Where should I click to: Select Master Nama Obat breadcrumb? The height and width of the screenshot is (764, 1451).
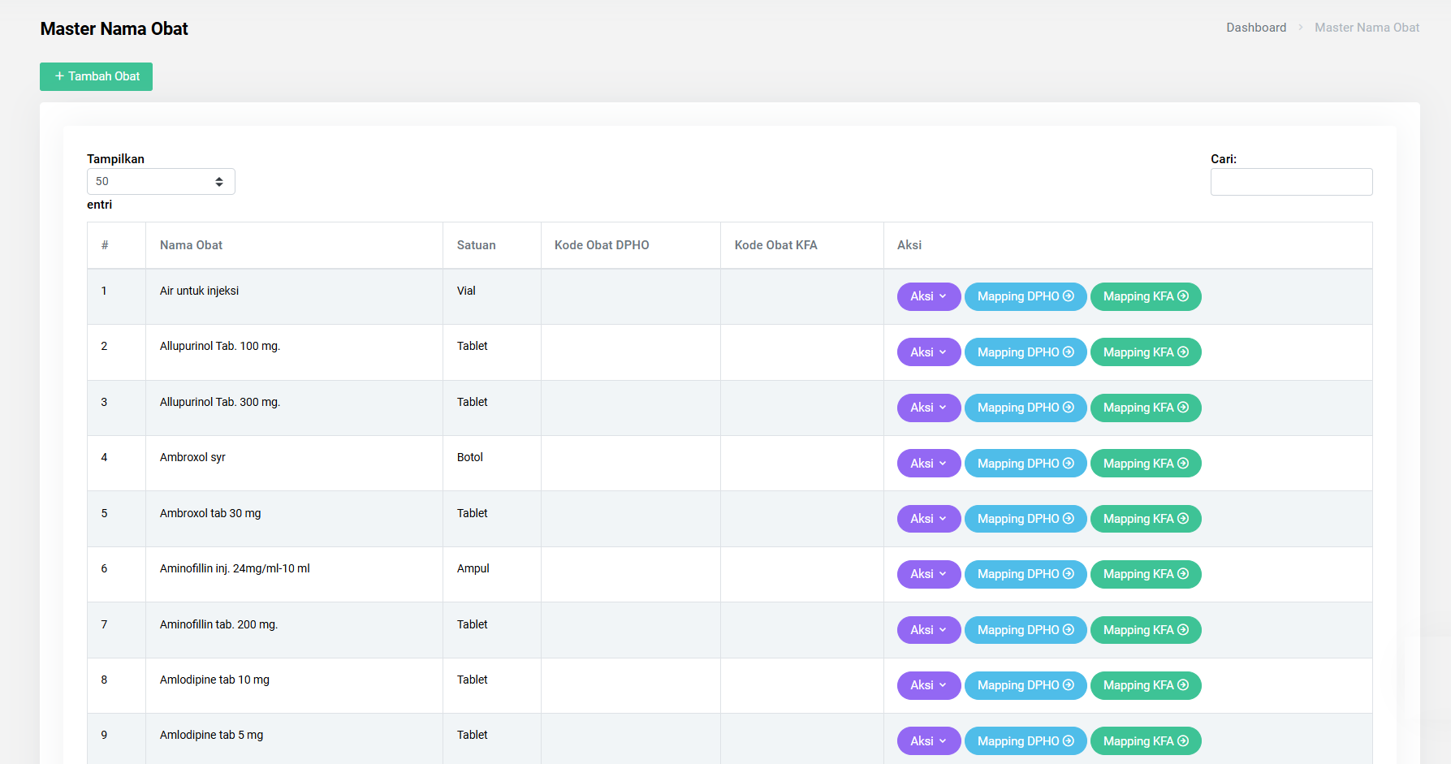(x=1367, y=28)
